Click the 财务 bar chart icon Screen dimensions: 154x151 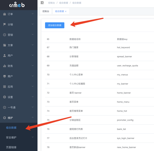pos(4,66)
